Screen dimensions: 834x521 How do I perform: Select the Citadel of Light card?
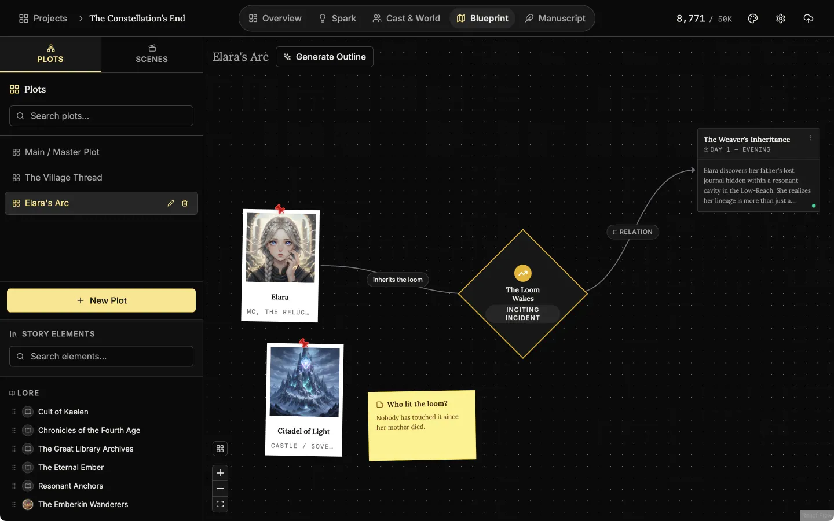click(x=304, y=399)
